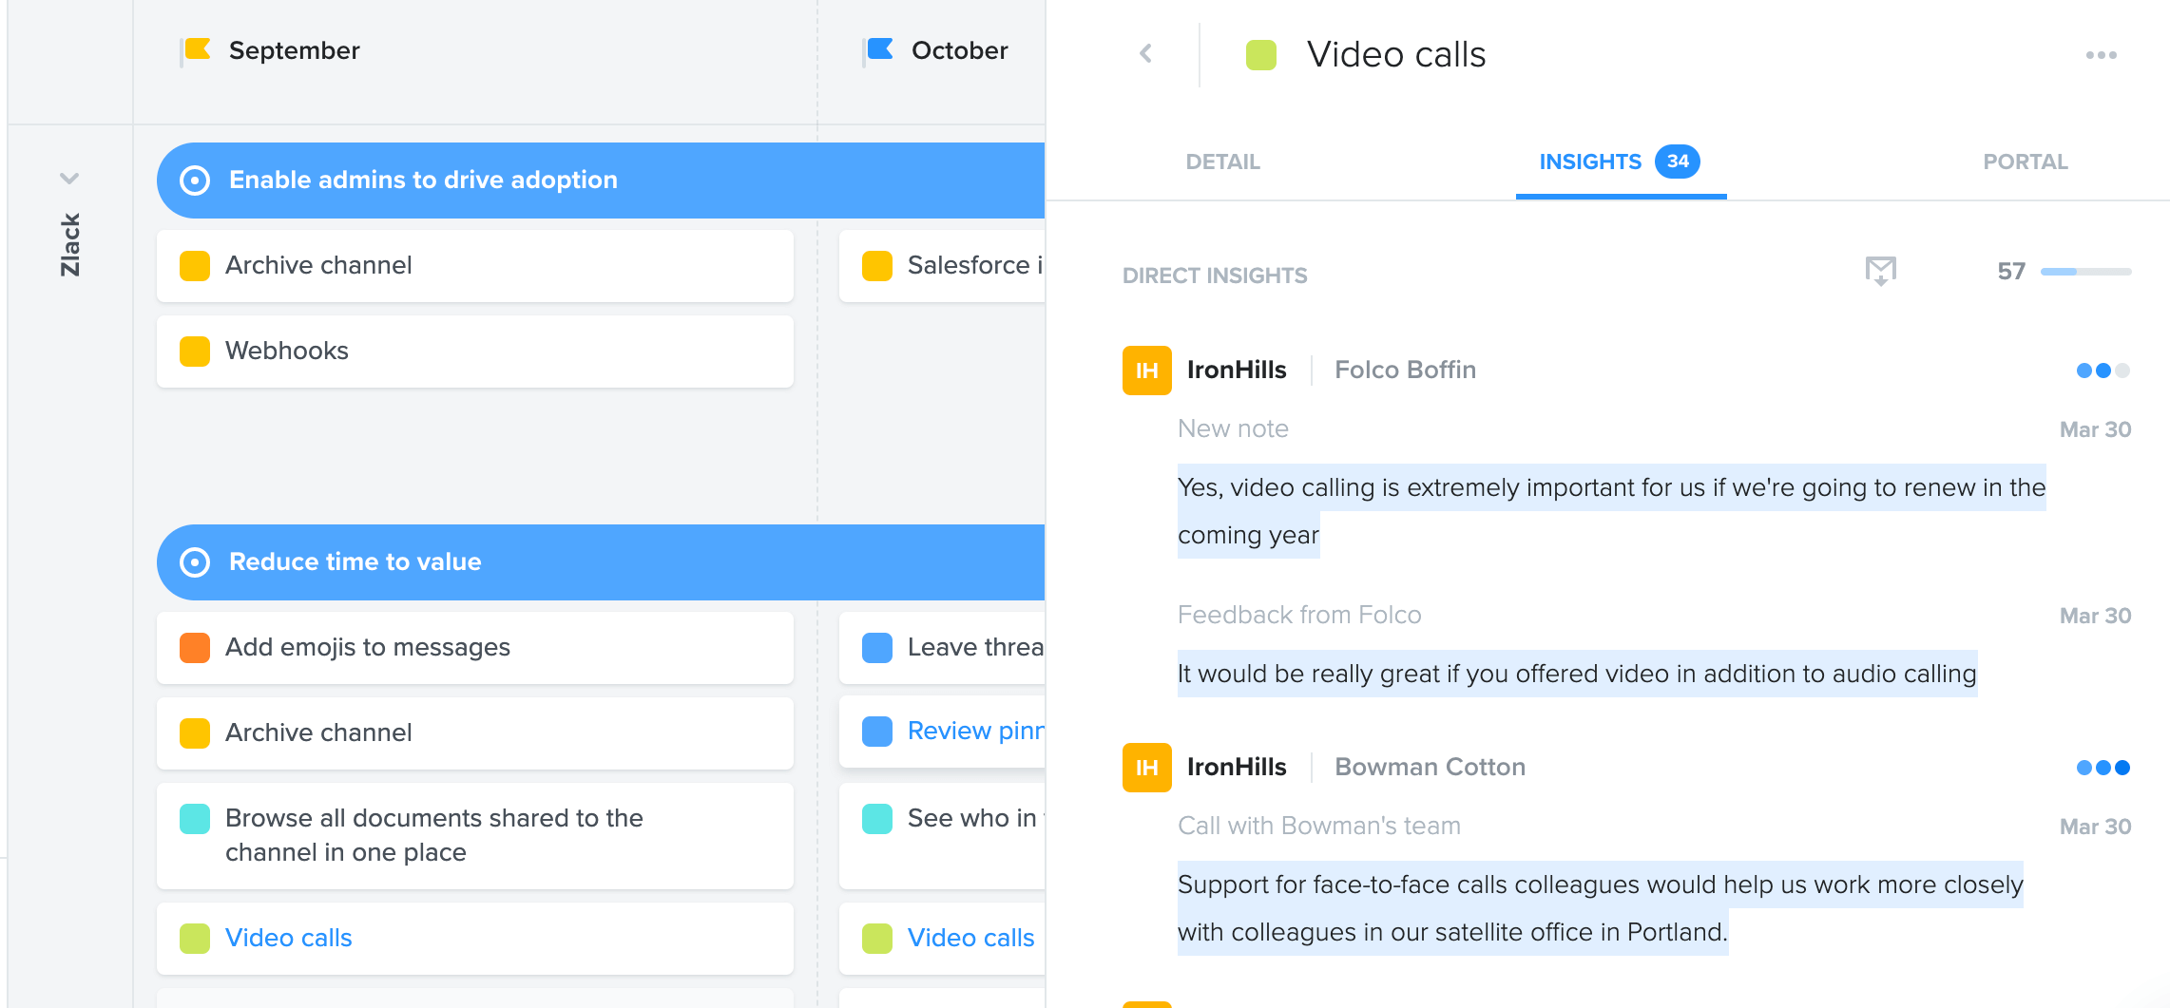Click blue square on Leave thread card
The width and height of the screenshot is (2170, 1008).
pyautogui.click(x=877, y=648)
